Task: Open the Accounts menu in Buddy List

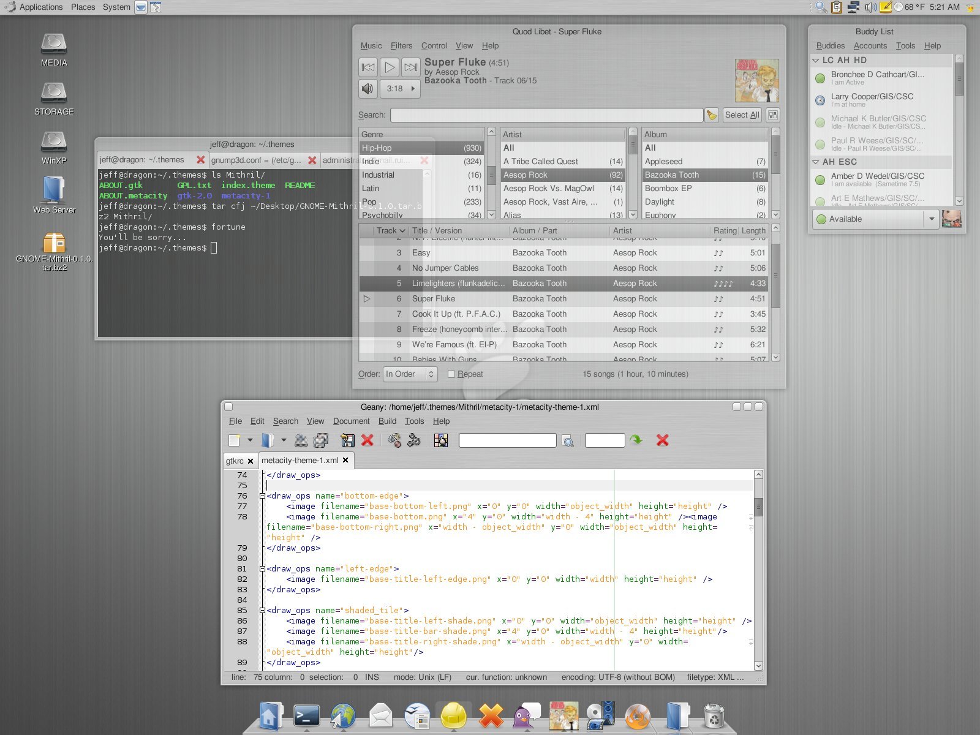Action: (x=870, y=46)
